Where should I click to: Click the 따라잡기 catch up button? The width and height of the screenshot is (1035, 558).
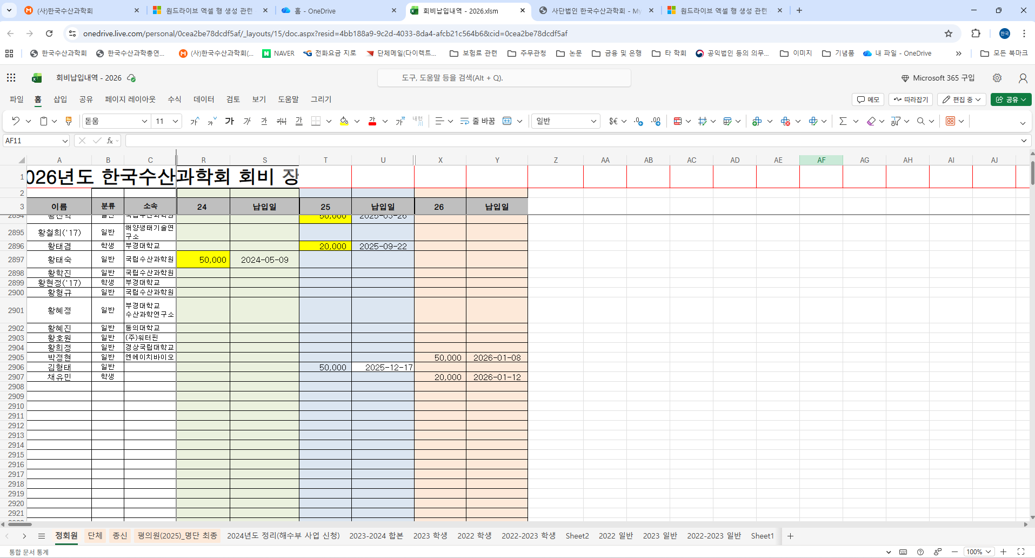coord(911,99)
